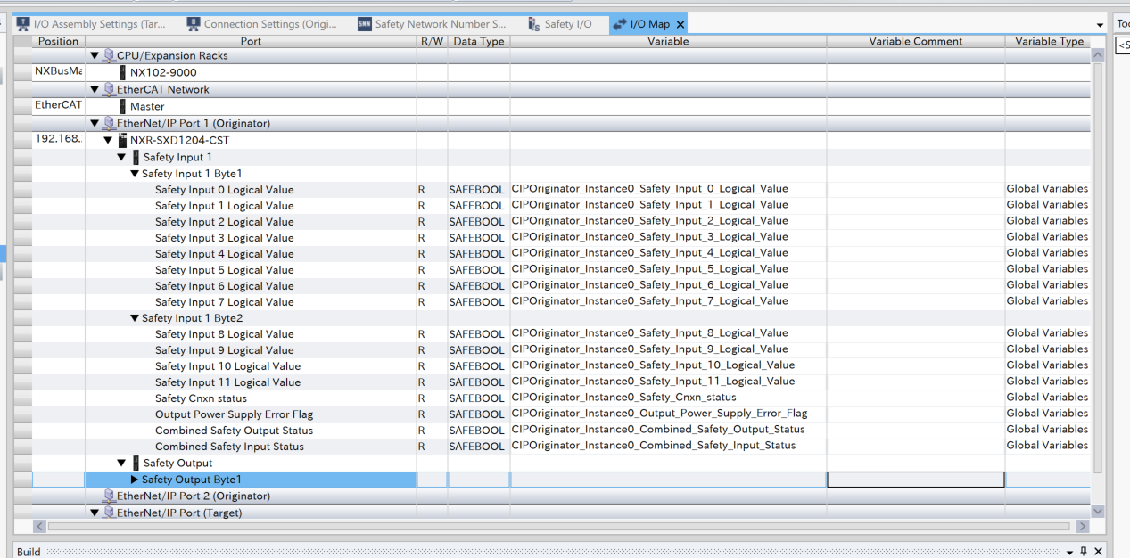Image resolution: width=1130 pixels, height=558 pixels.
Task: Click the vertical scrollbar down arrow
Action: (1098, 512)
